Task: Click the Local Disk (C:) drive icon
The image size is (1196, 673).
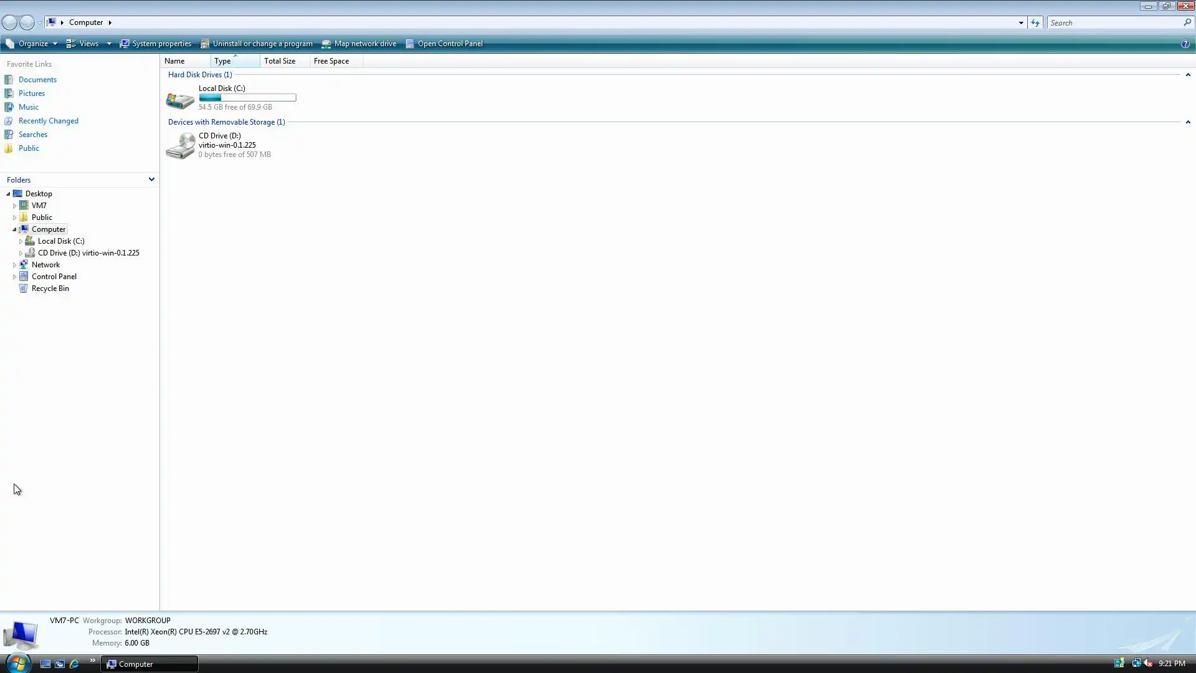Action: [180, 100]
